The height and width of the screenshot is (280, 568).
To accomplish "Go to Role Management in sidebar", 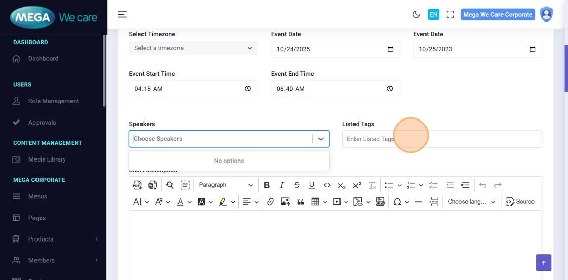I will (x=53, y=101).
